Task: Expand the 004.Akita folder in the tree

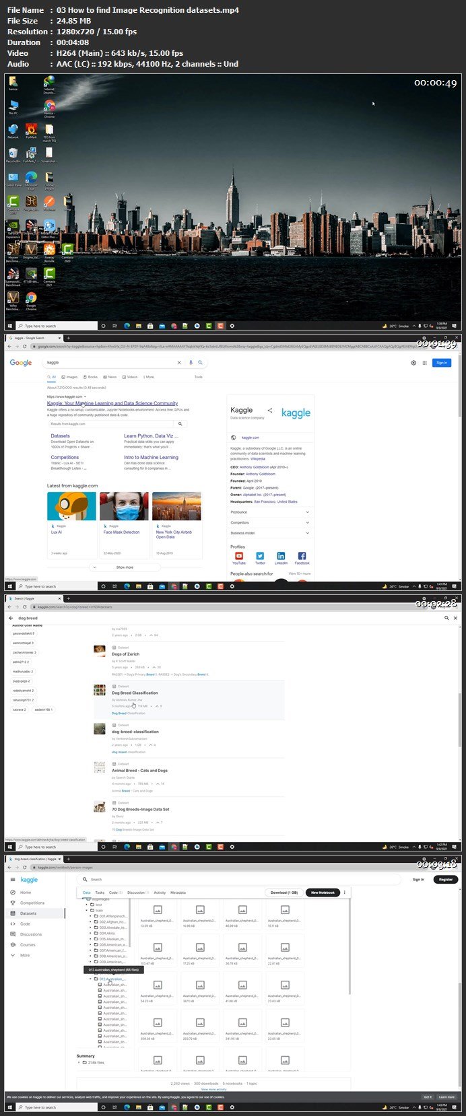Action: click(91, 933)
